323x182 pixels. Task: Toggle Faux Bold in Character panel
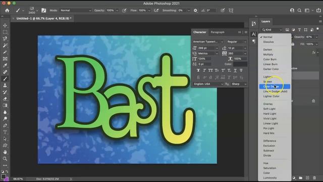[198, 71]
